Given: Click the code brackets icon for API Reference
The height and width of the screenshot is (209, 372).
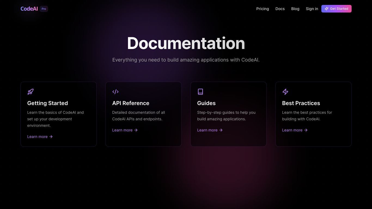Looking at the screenshot, I should coord(115,92).
